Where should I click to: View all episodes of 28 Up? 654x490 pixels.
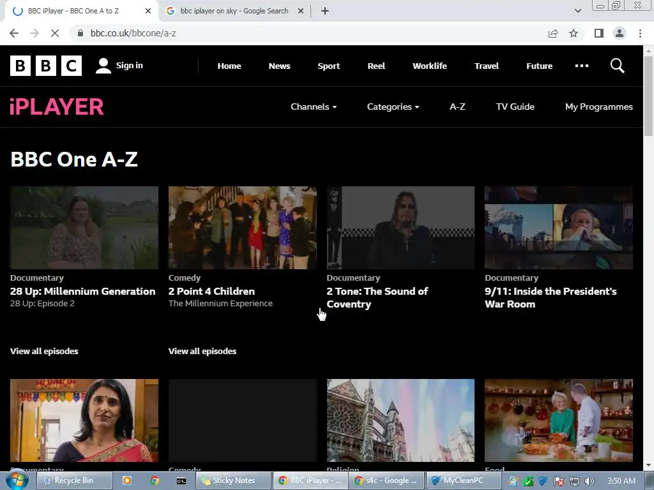[x=44, y=352]
